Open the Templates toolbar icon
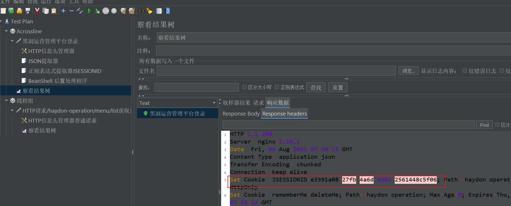 [x=11, y=11]
